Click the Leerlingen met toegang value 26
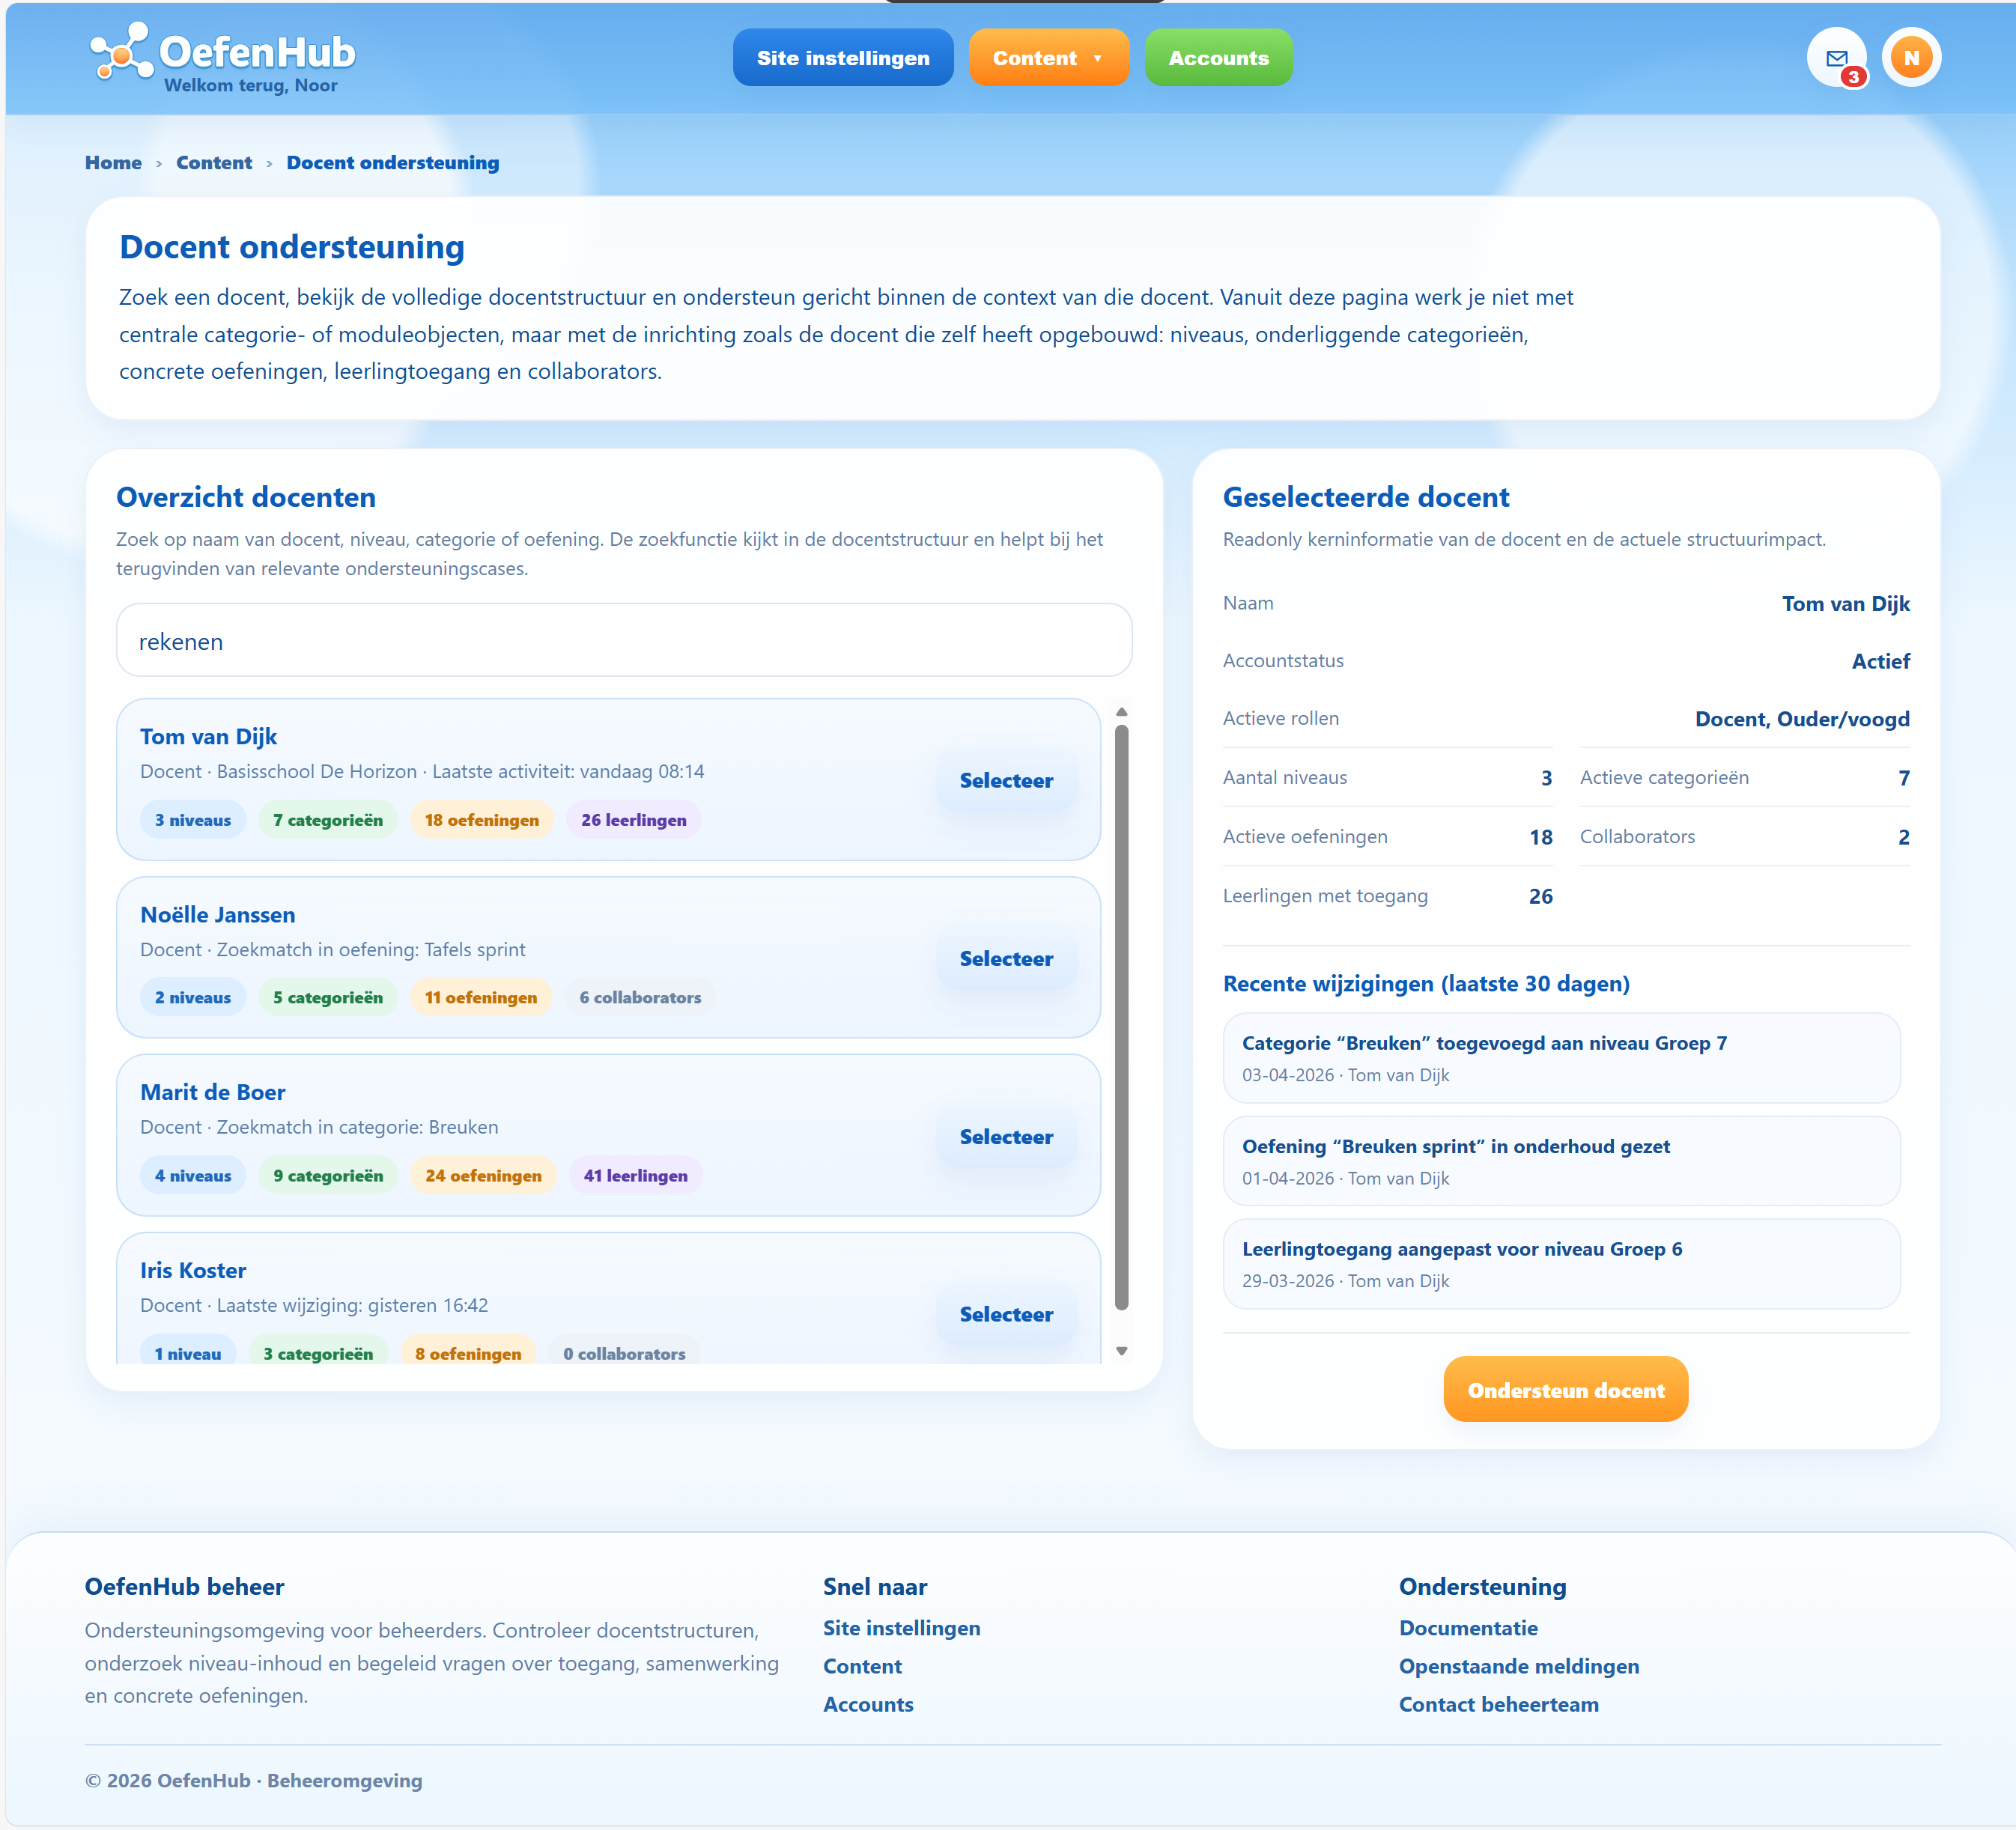This screenshot has height=1830, width=2016. tap(1540, 897)
